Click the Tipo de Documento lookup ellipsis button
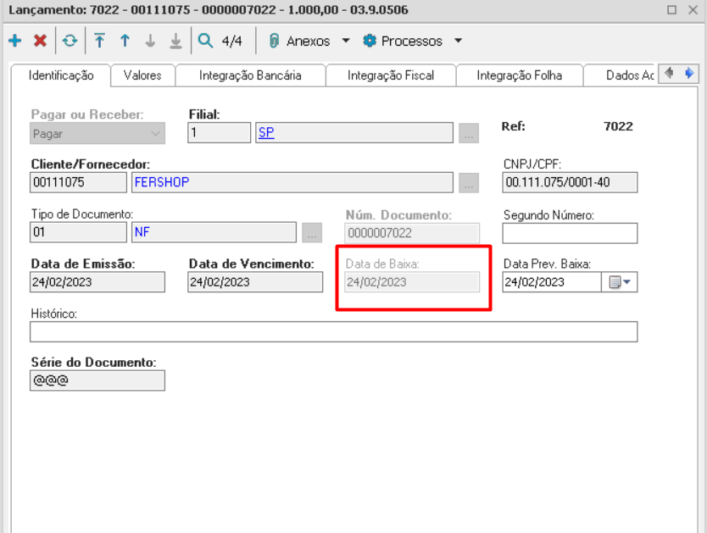Screen dimensions: 707x533 click(x=312, y=232)
